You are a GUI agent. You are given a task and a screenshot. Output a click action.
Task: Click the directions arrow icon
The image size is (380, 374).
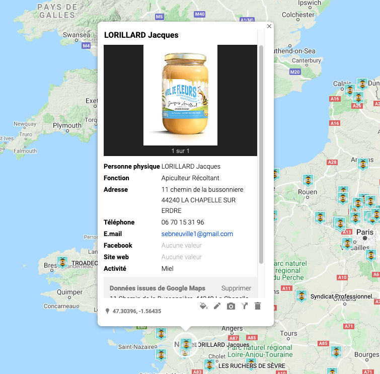click(x=245, y=306)
